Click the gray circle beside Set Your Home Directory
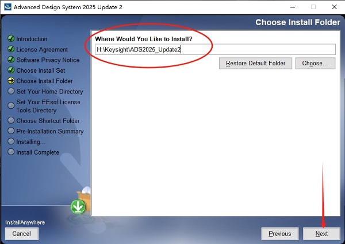 pyautogui.click(x=11, y=91)
